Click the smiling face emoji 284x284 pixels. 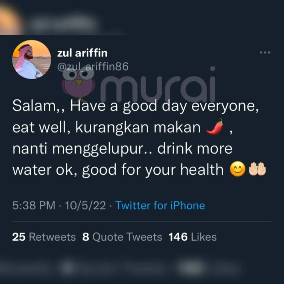(x=238, y=169)
